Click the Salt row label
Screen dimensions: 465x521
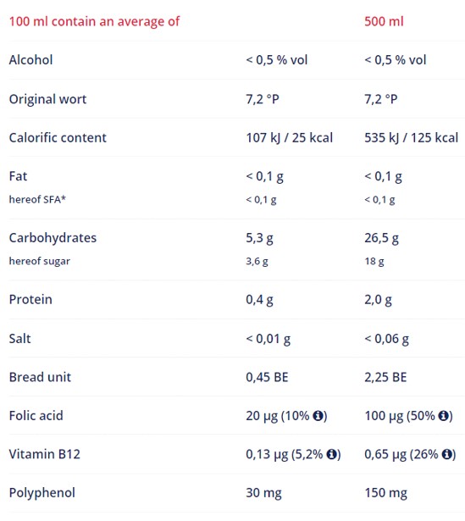pyautogui.click(x=19, y=339)
